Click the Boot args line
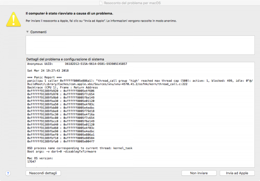 [x=62, y=152]
